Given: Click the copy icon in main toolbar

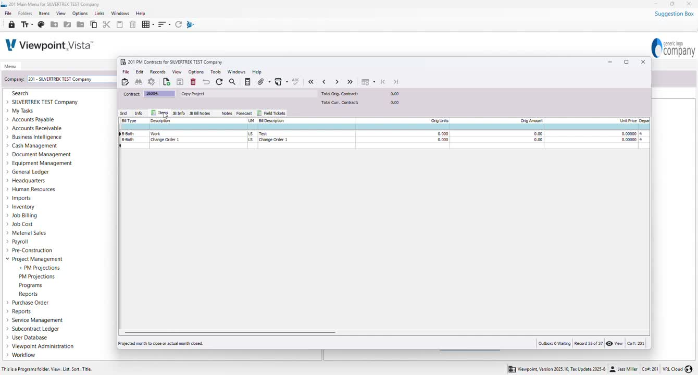Looking at the screenshot, I should tap(94, 24).
